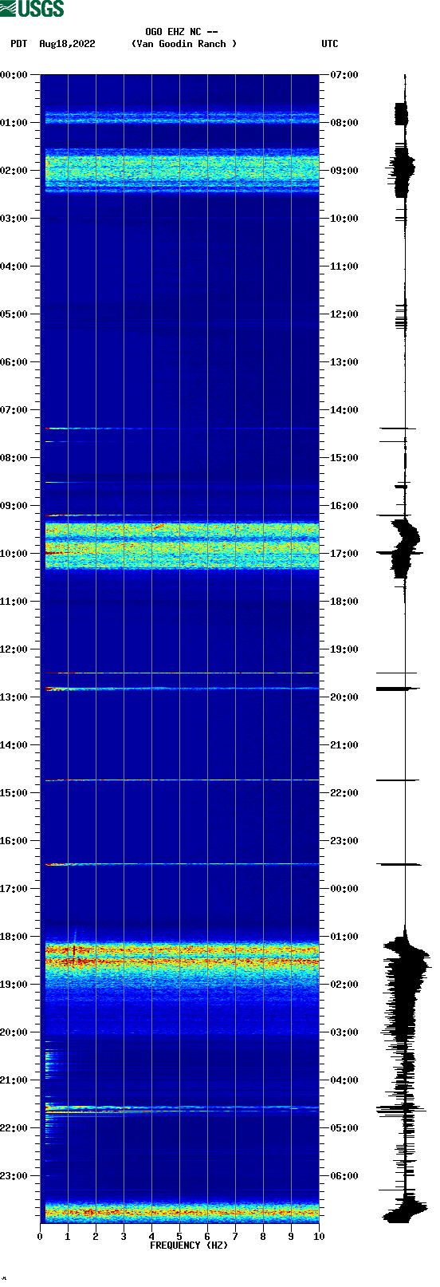Click the date 'Aug18,2022'

[x=67, y=44]
